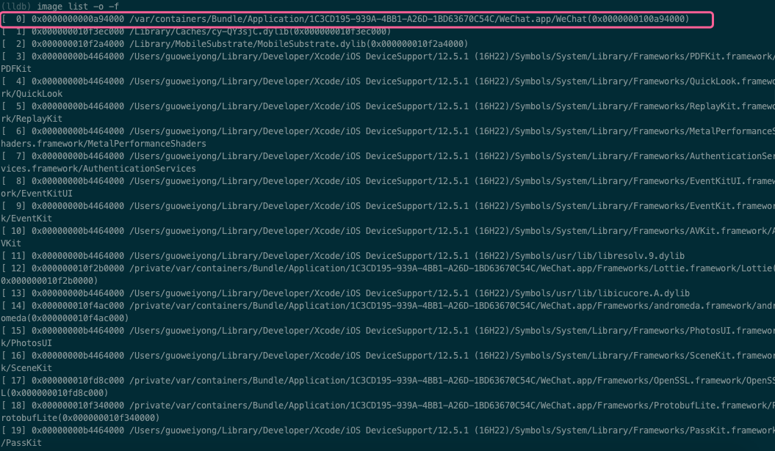Click the wrapped "rk/QuickLook" line

[32, 94]
